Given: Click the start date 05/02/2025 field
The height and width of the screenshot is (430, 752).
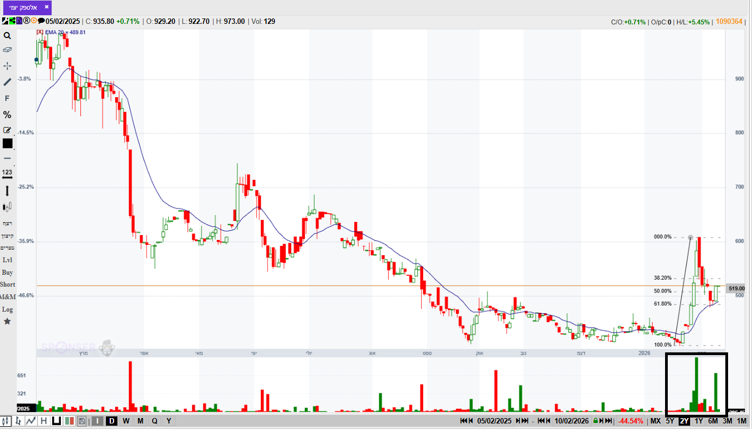Looking at the screenshot, I should tap(494, 421).
